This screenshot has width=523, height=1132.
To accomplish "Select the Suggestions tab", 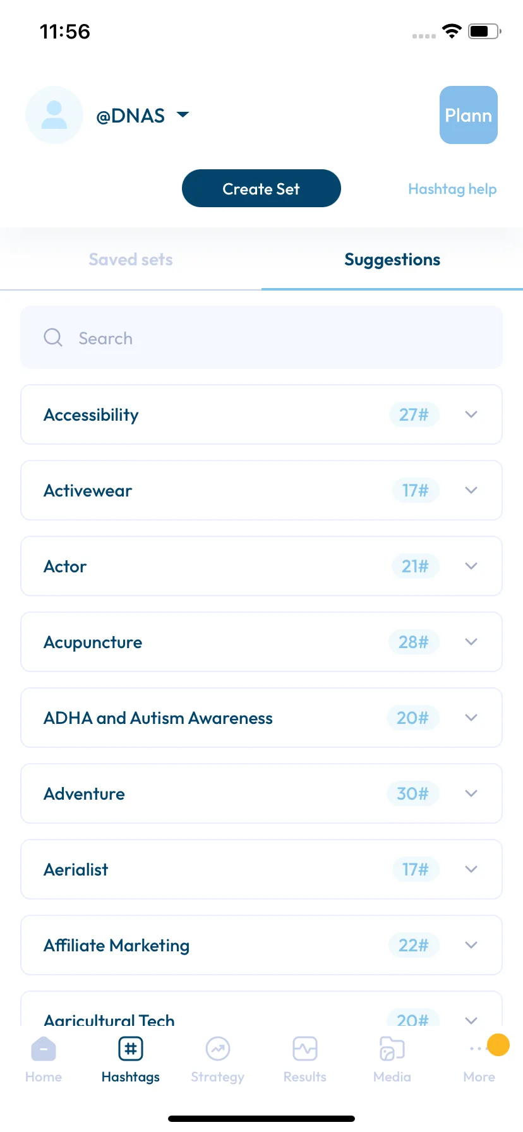I will (392, 260).
